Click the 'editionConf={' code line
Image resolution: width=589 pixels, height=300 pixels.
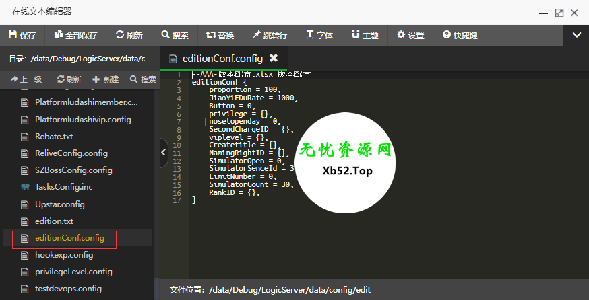coord(220,82)
